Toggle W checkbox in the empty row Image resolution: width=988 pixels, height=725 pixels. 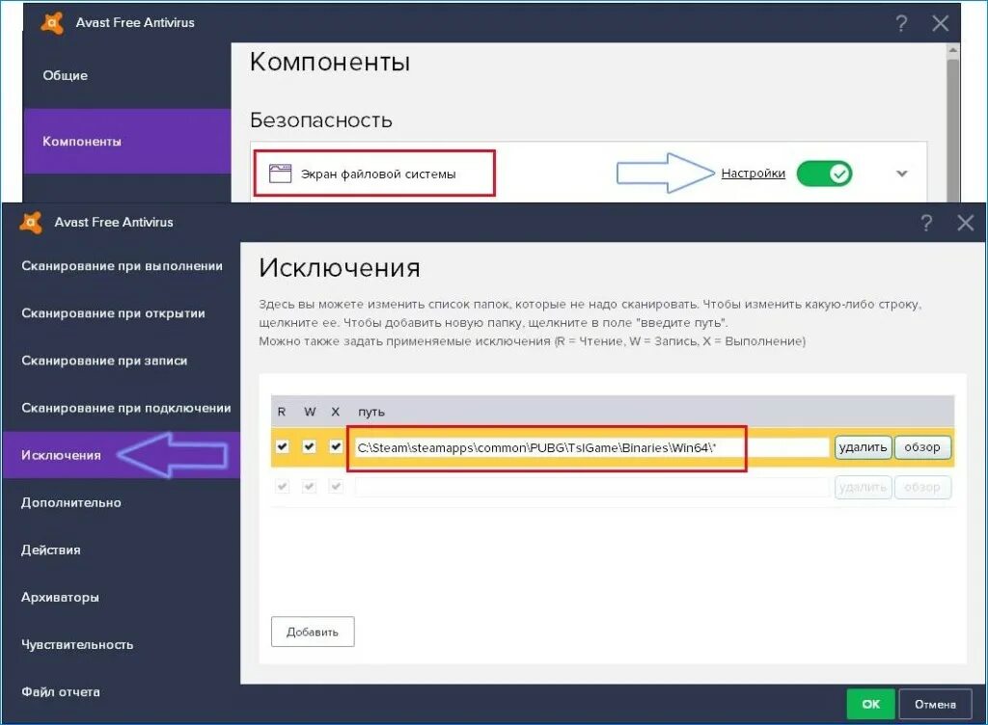click(309, 487)
